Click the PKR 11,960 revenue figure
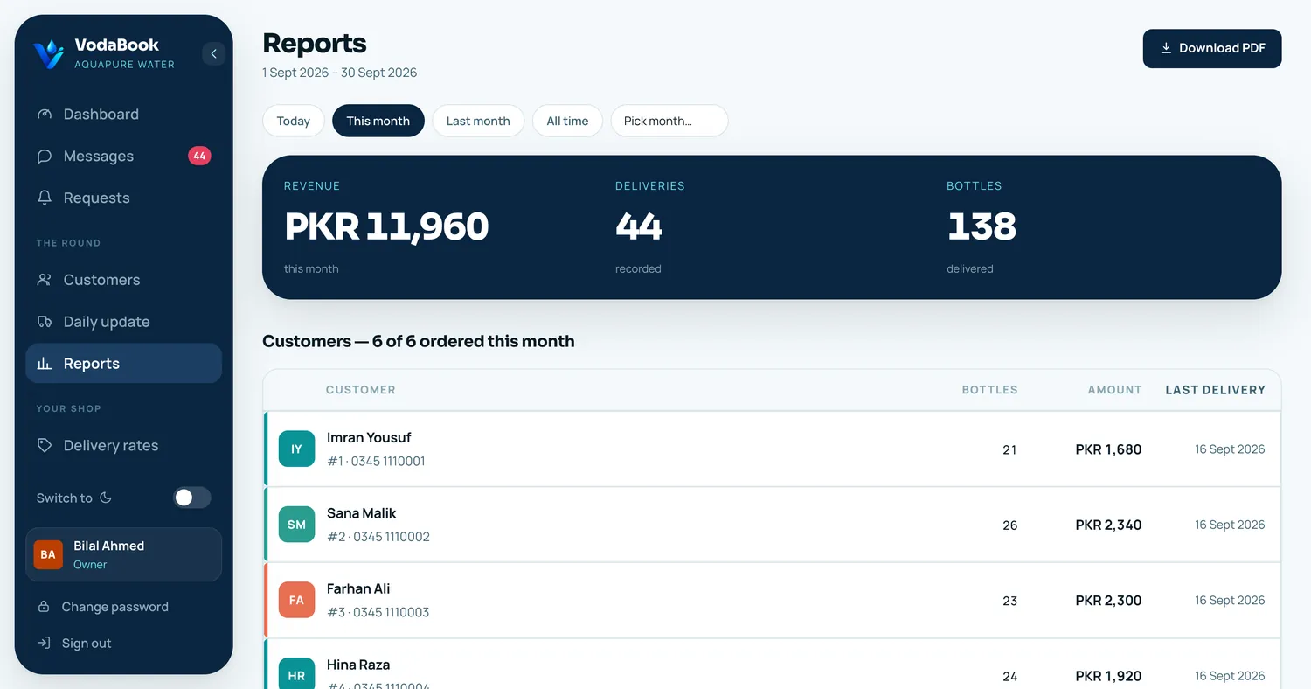This screenshot has width=1311, height=689. pyautogui.click(x=386, y=226)
